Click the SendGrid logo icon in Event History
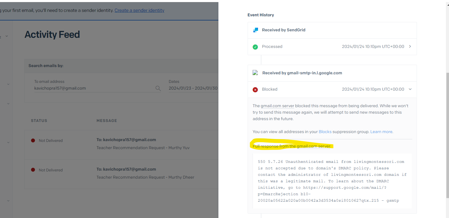The width and height of the screenshot is (449, 218). tap(255, 30)
